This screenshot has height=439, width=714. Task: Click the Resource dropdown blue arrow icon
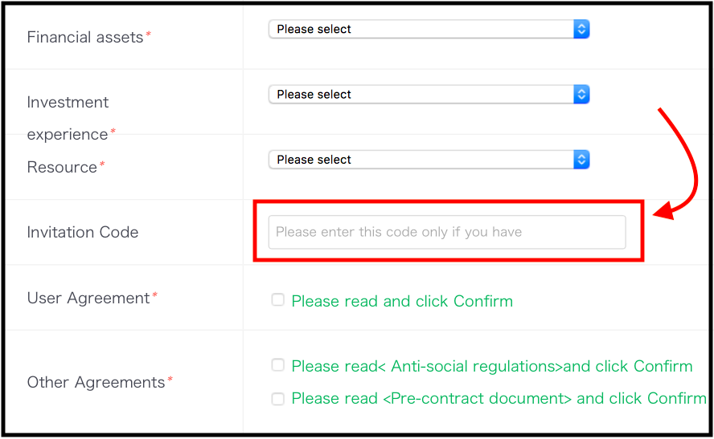click(x=581, y=160)
